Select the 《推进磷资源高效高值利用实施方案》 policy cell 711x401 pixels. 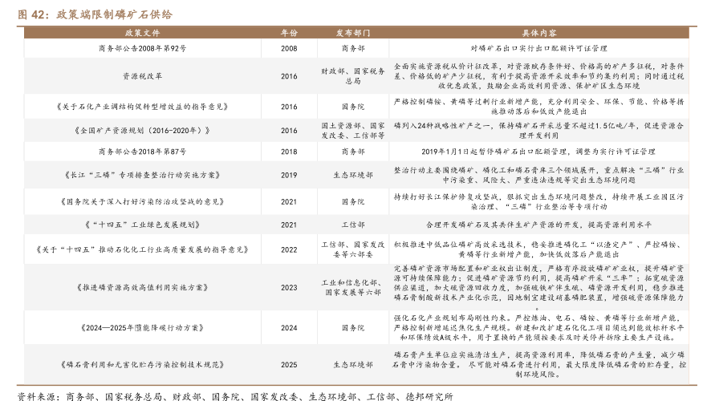point(142,287)
